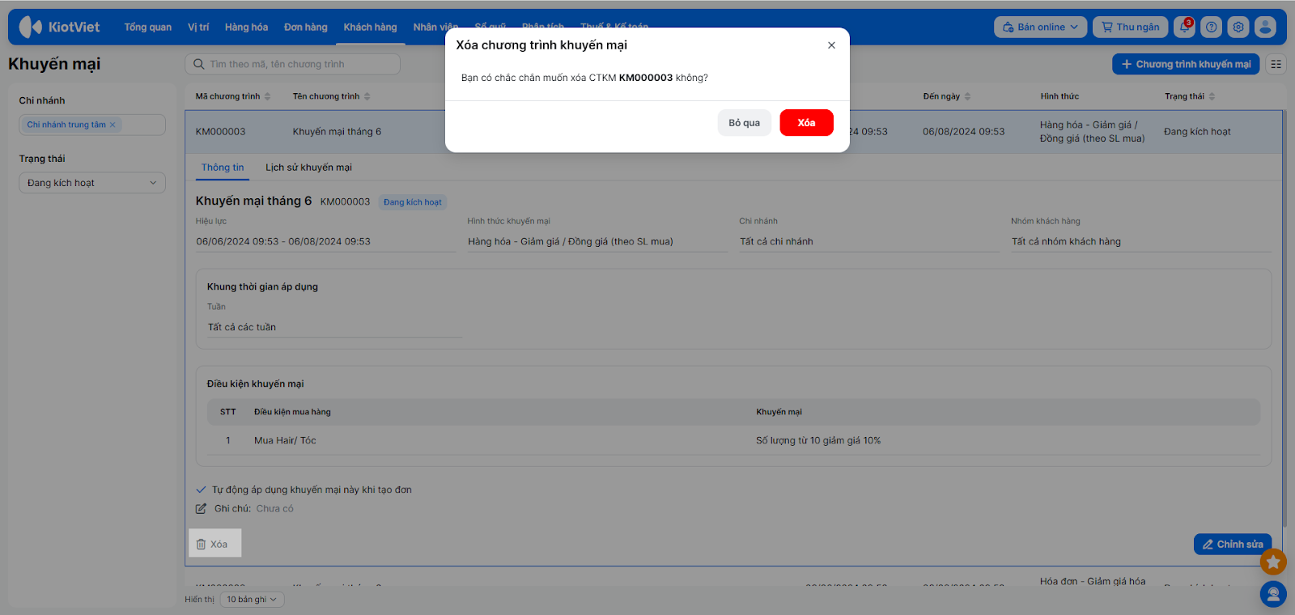The height and width of the screenshot is (615, 1295).
Task: Click Bỏ qua to cancel deletion
Action: [744, 123]
